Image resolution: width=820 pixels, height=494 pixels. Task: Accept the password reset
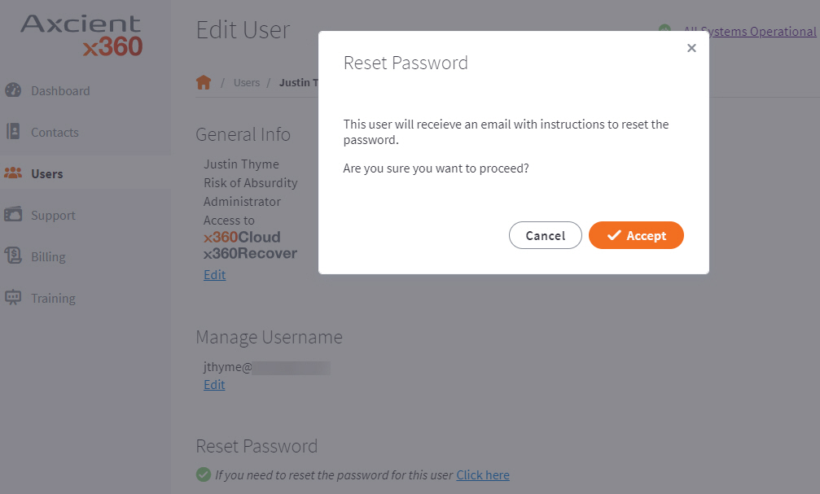(x=636, y=235)
